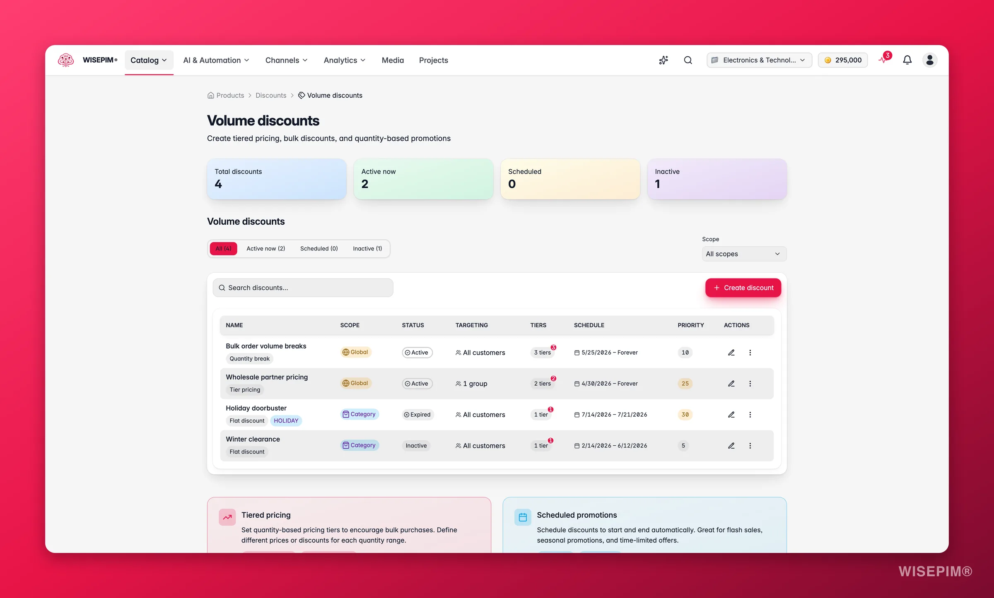This screenshot has height=598, width=994.
Task: Open the search magnifier in the header
Action: [x=688, y=60]
